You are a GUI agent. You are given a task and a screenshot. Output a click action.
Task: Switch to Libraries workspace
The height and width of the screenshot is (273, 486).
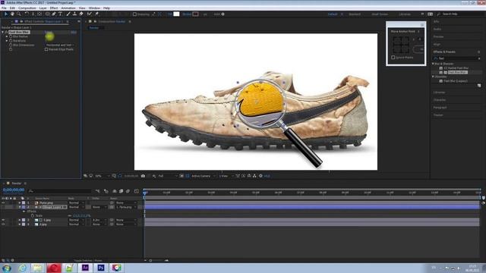(405, 14)
